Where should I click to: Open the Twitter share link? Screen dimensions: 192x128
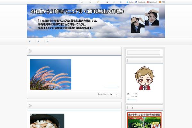coord(130,2)
